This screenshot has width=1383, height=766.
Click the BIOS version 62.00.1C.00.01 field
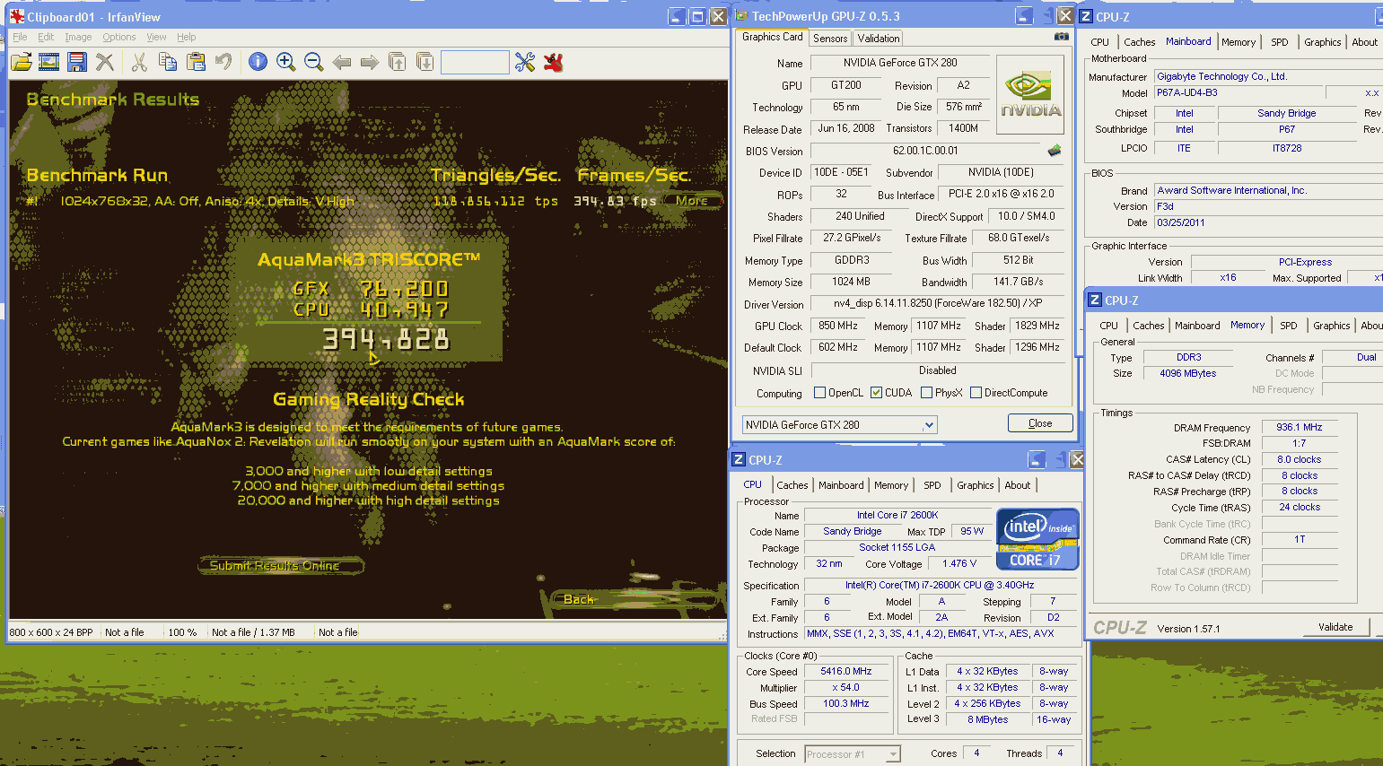925,151
